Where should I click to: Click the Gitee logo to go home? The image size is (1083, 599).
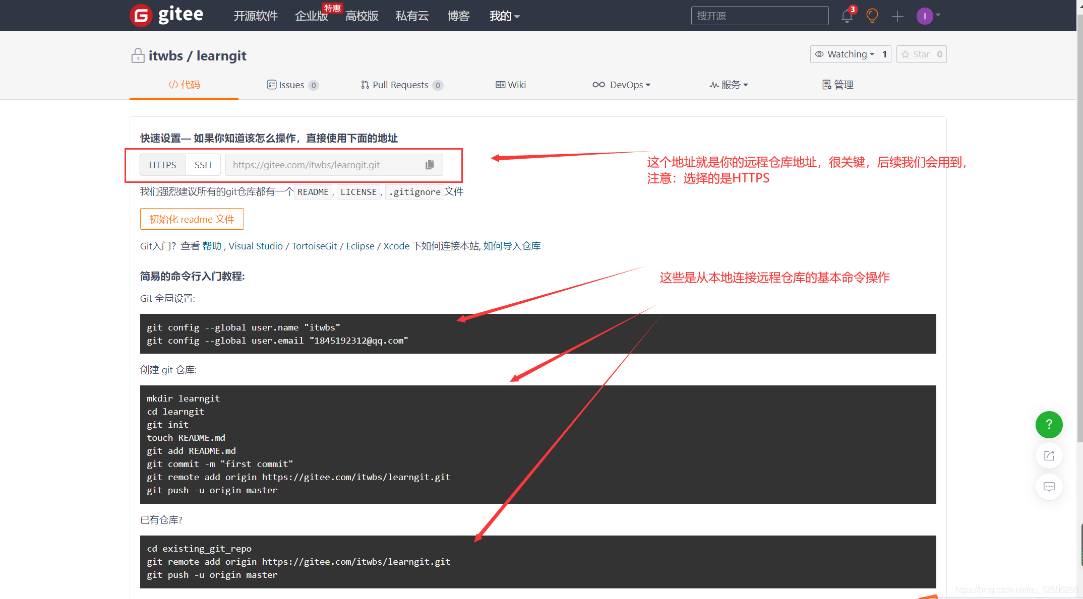pos(166,16)
